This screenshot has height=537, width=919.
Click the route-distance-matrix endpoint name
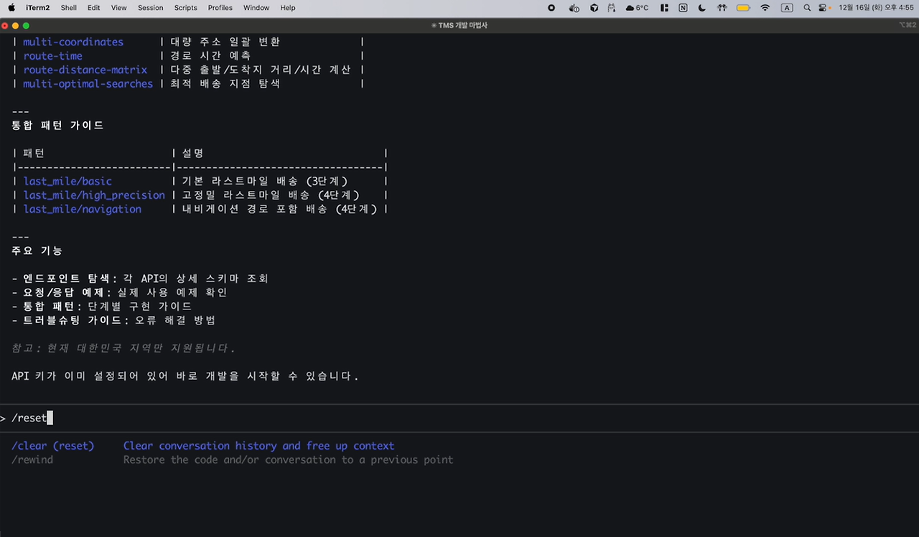85,70
